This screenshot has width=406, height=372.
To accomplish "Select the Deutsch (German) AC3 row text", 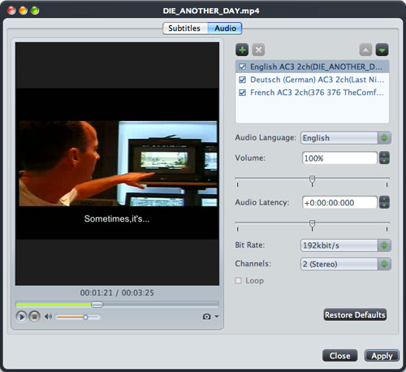I will (x=317, y=80).
